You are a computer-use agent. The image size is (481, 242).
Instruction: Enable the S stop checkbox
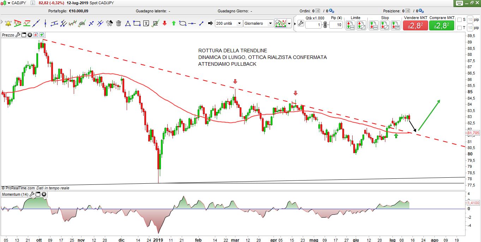(x=459, y=19)
